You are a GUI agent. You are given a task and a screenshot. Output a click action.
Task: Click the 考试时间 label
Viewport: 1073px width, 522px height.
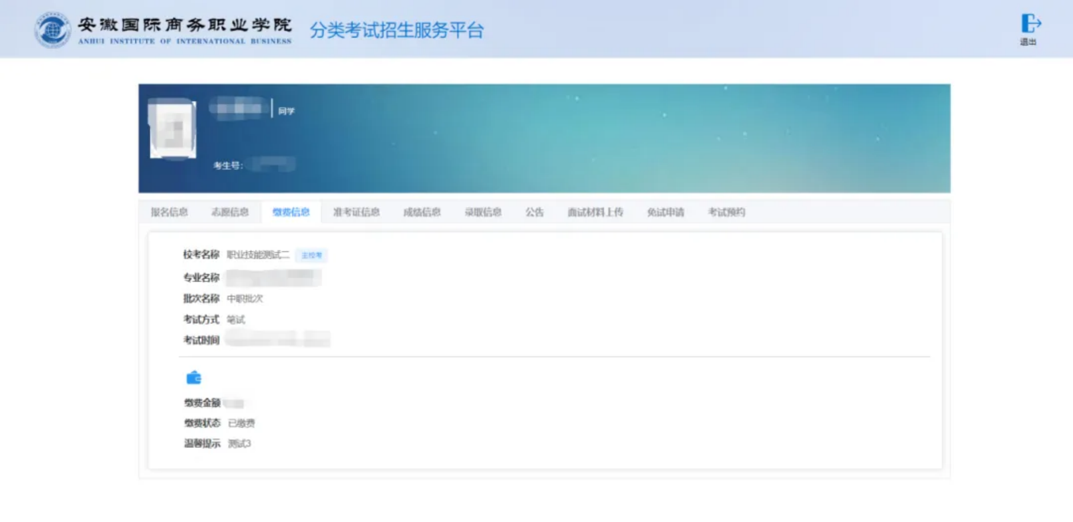coord(201,340)
